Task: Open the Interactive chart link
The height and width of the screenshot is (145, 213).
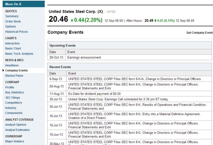Action: [12, 43]
